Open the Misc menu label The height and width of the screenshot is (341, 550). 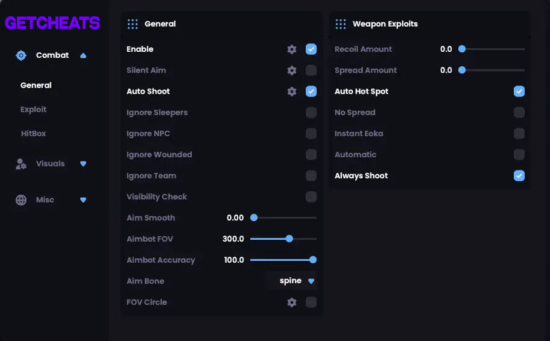[x=45, y=200]
